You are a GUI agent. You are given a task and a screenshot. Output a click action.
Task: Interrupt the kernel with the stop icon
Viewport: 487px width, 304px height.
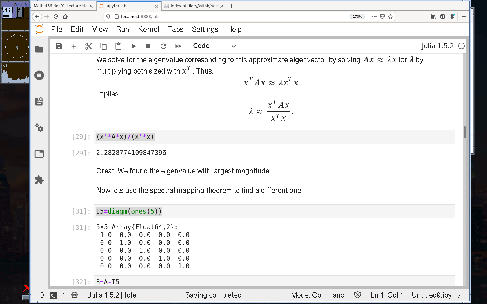click(148, 46)
